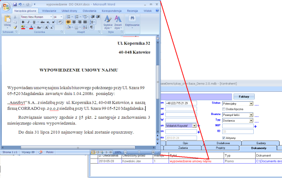The image size is (282, 178).
Task: Align text to the right
Action: (79, 22)
